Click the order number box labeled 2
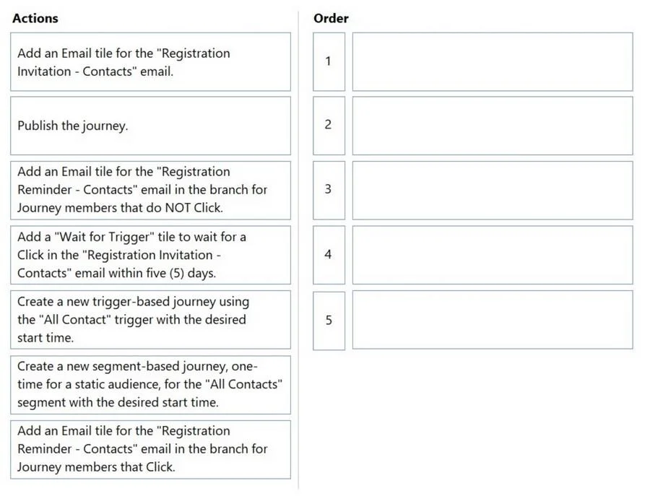The image size is (650, 496). click(329, 126)
